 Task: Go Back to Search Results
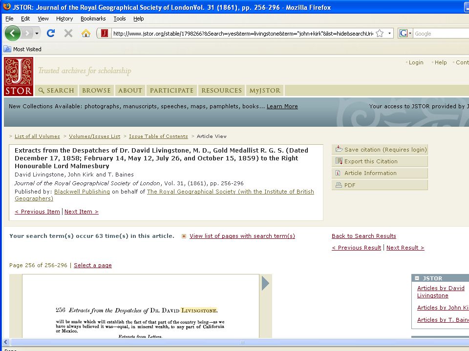363,236
